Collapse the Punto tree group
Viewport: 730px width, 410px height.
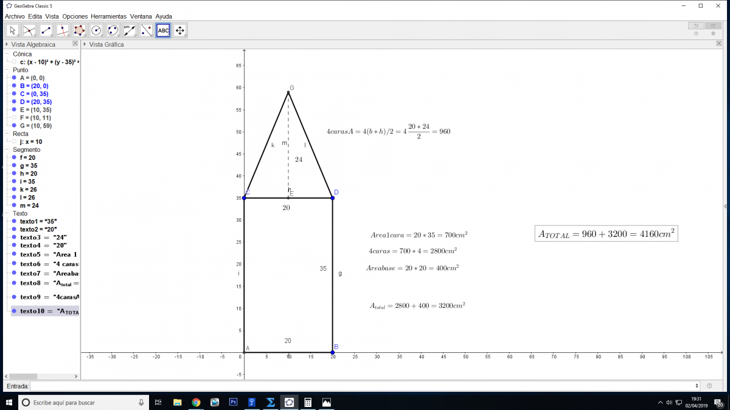[8, 70]
